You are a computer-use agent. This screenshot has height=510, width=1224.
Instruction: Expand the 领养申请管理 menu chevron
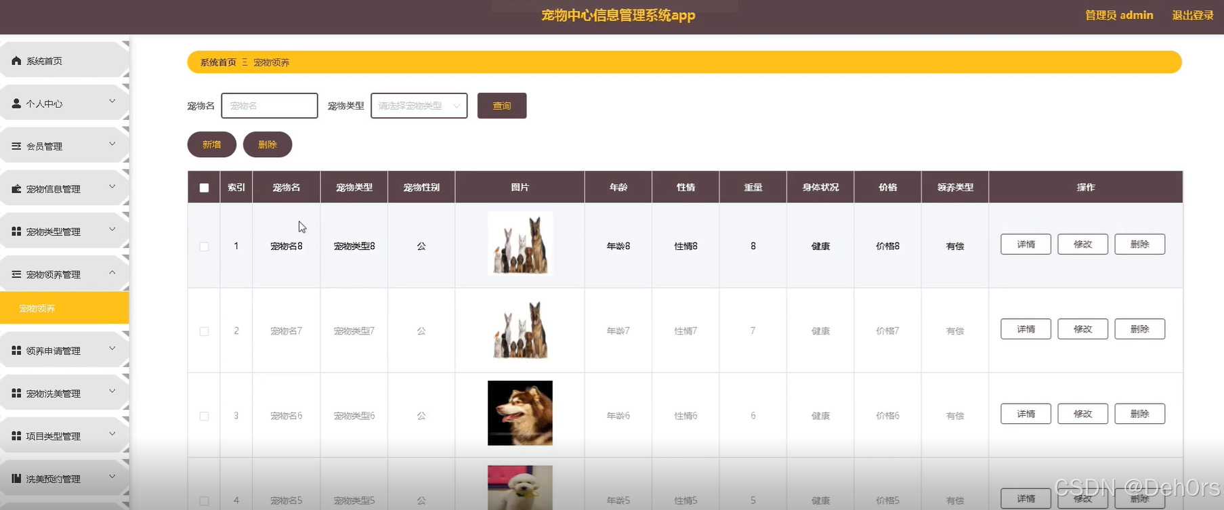112,349
